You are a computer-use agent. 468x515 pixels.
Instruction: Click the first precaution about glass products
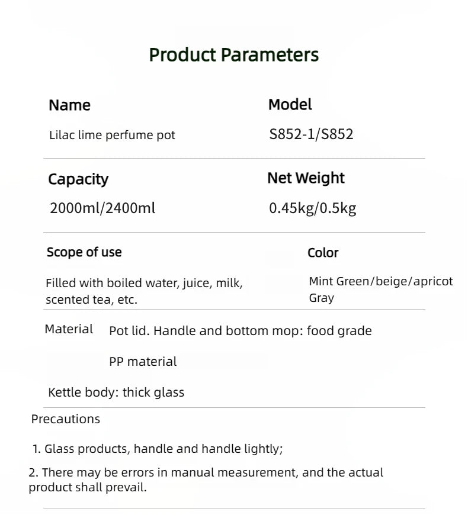(158, 449)
